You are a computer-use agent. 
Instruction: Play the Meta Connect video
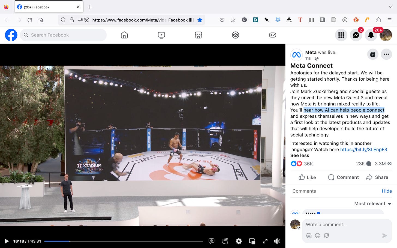tap(7, 241)
